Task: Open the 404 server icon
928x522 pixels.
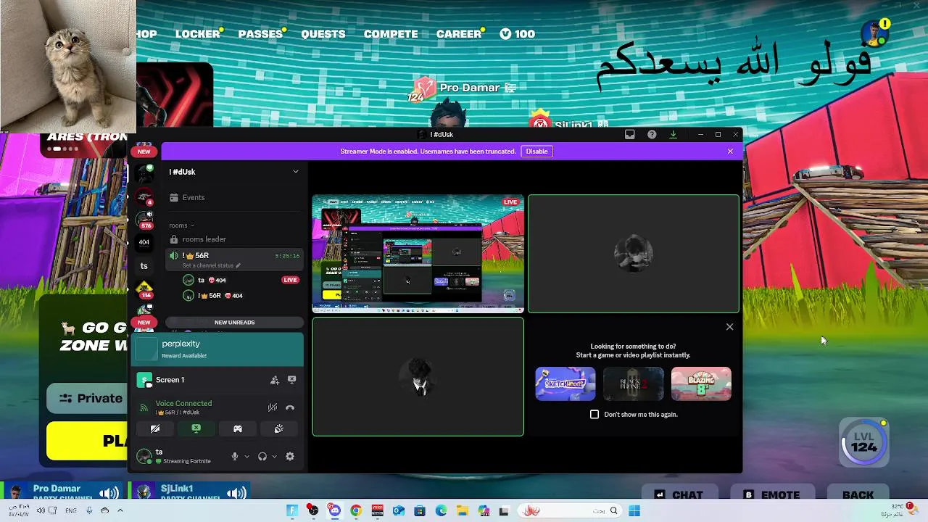Action: [144, 242]
